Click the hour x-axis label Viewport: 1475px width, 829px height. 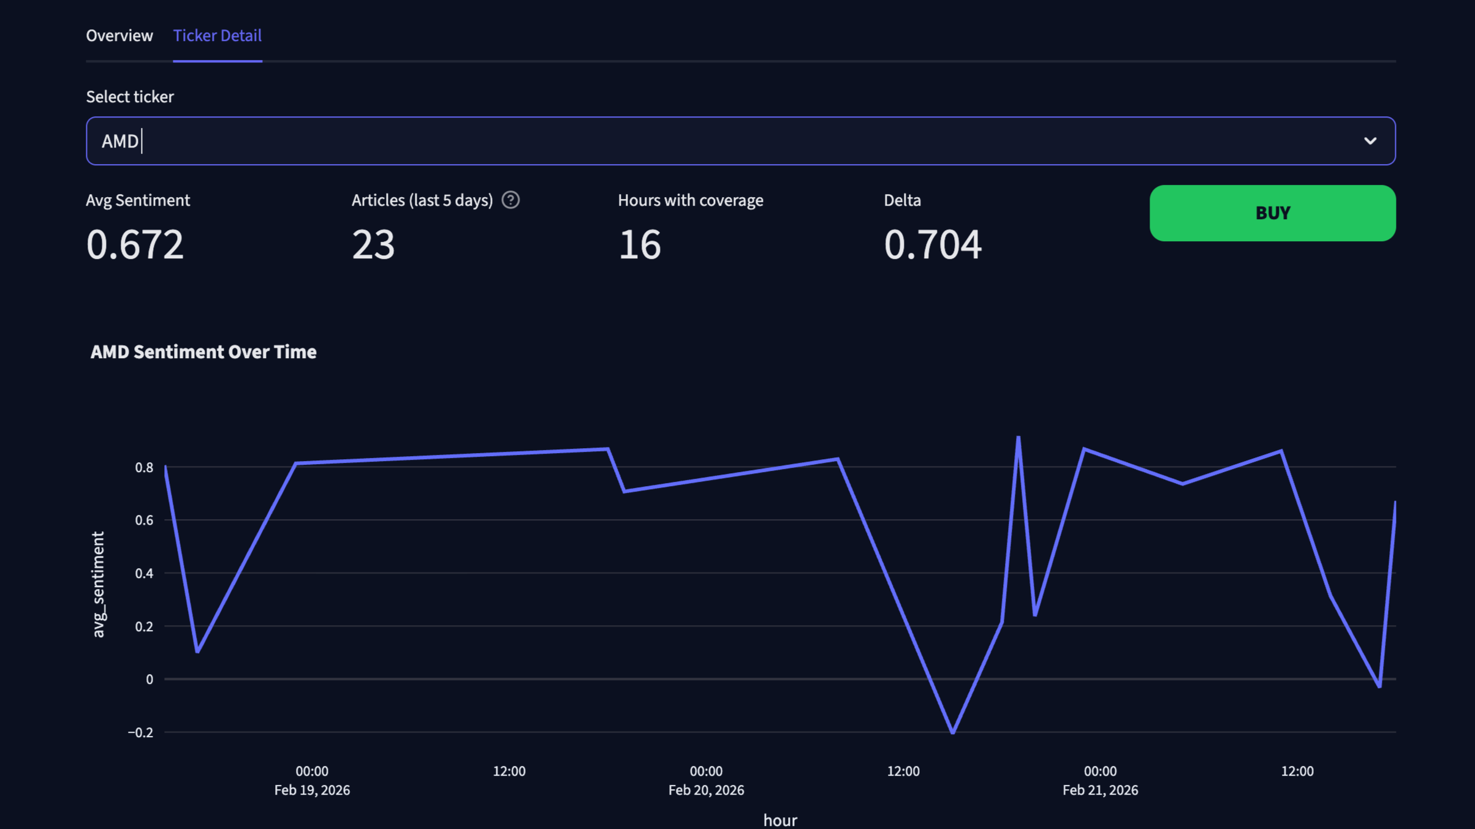point(779,820)
